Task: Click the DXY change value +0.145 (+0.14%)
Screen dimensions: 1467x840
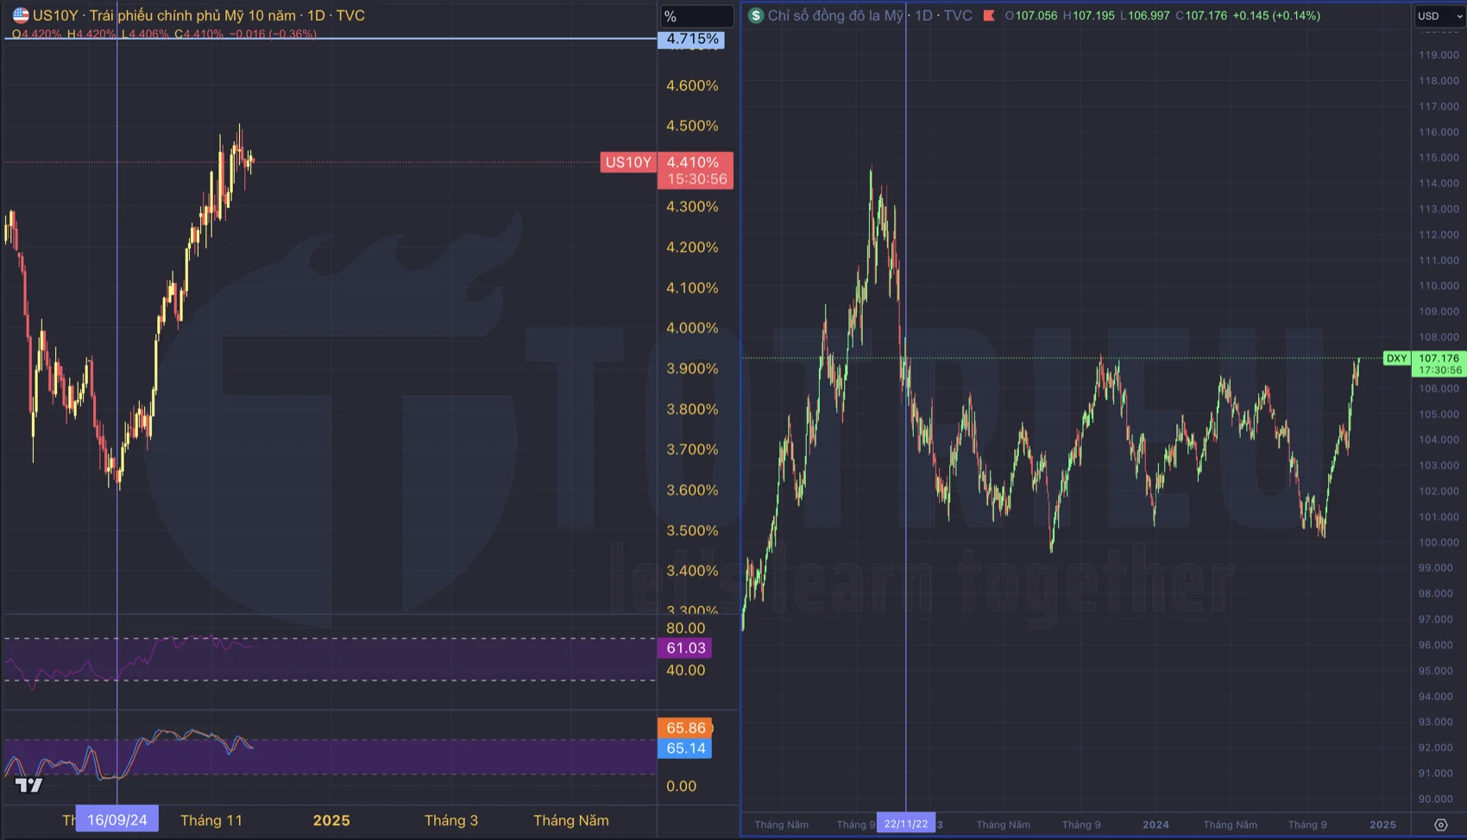Action: pyautogui.click(x=1276, y=16)
